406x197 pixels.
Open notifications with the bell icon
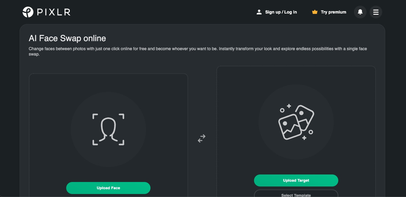click(x=360, y=12)
